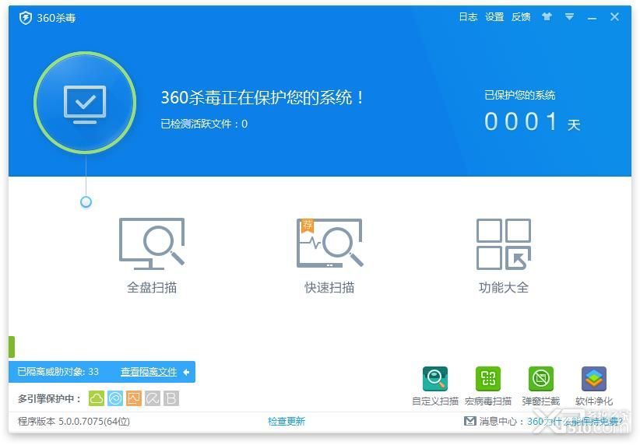640x445 pixels.
Task: Click the protected monitor status circle
Action: coord(85,103)
